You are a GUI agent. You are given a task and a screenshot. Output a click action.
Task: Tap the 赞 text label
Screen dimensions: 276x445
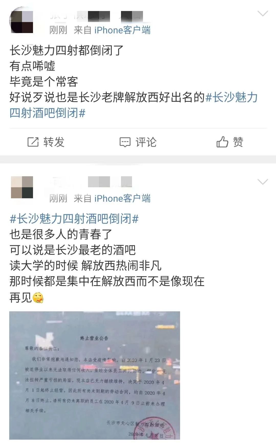tap(238, 142)
